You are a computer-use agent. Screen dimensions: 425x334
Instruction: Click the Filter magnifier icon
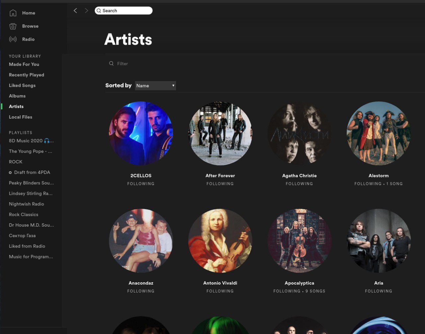tap(111, 63)
